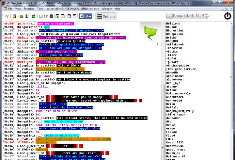Click message "do u really live in seattle?"
The height and width of the screenshot is (160, 235).
(60, 69)
